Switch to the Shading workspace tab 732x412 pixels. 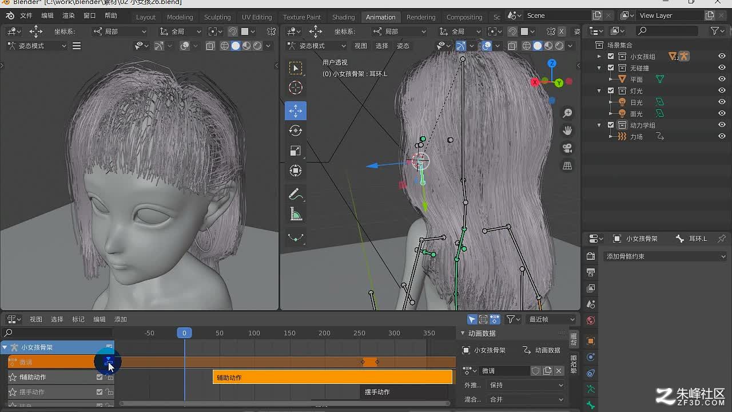(x=343, y=17)
